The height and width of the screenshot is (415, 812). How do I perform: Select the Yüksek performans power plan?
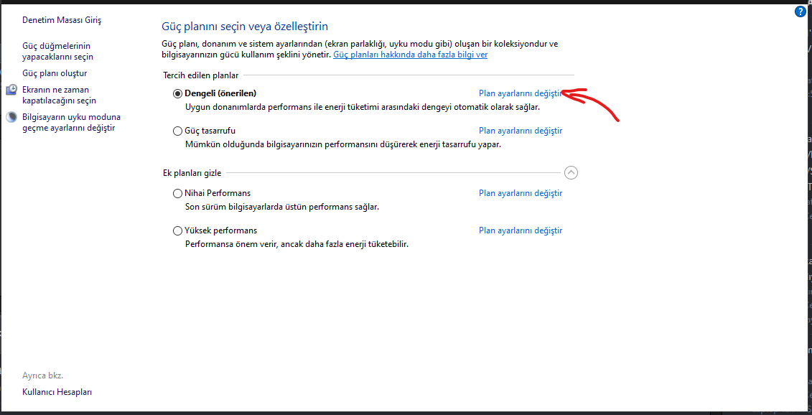[178, 230]
